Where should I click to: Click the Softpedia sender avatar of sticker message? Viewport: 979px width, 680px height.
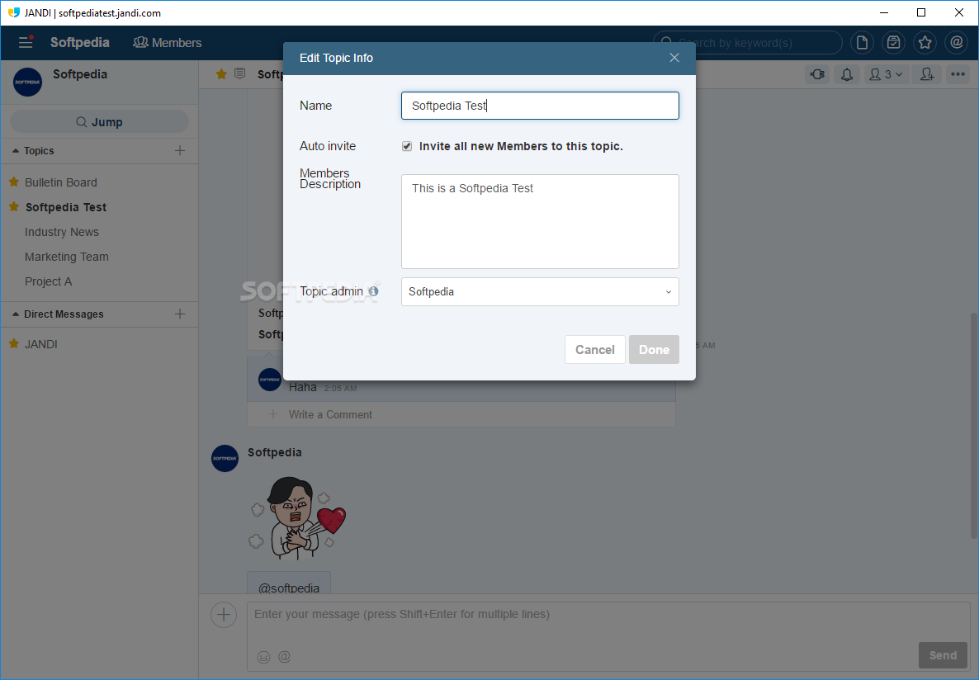(225, 458)
